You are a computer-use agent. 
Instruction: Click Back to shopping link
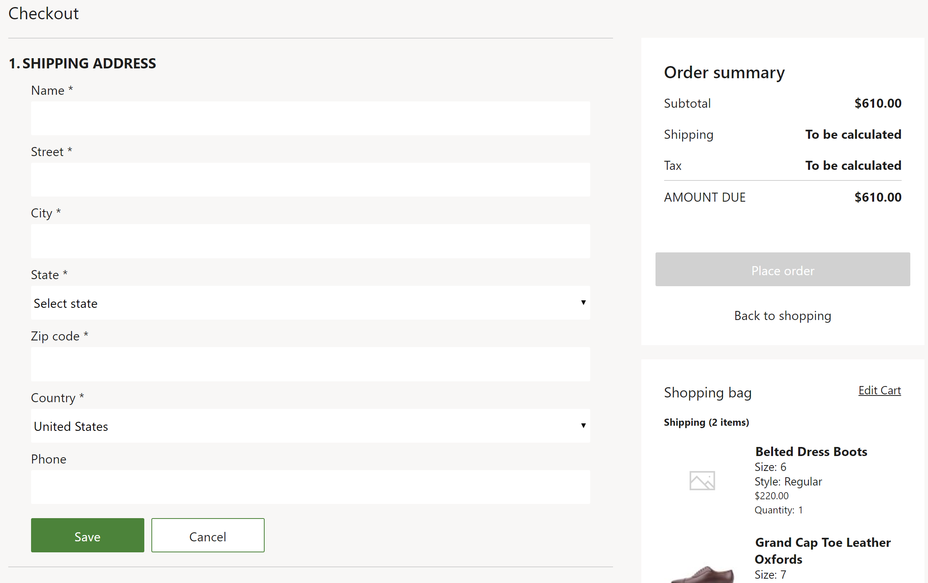click(782, 315)
